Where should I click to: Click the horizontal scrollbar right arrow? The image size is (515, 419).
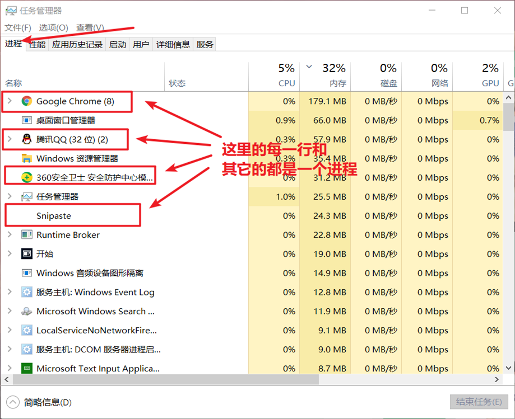(x=497, y=379)
